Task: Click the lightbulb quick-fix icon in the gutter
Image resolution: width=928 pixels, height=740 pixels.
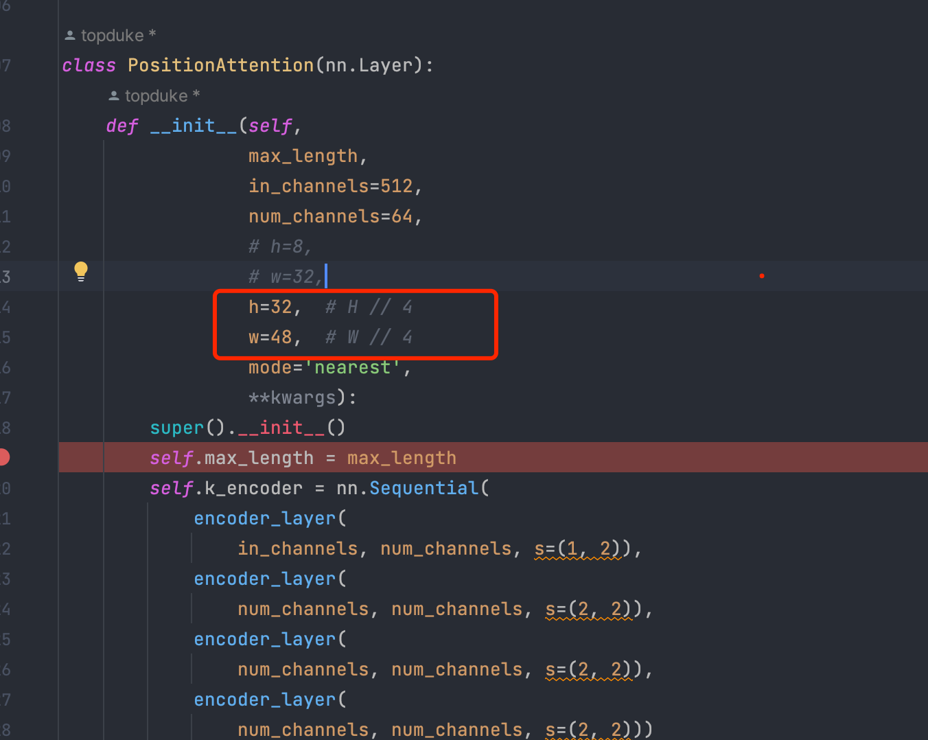Action: (80, 271)
